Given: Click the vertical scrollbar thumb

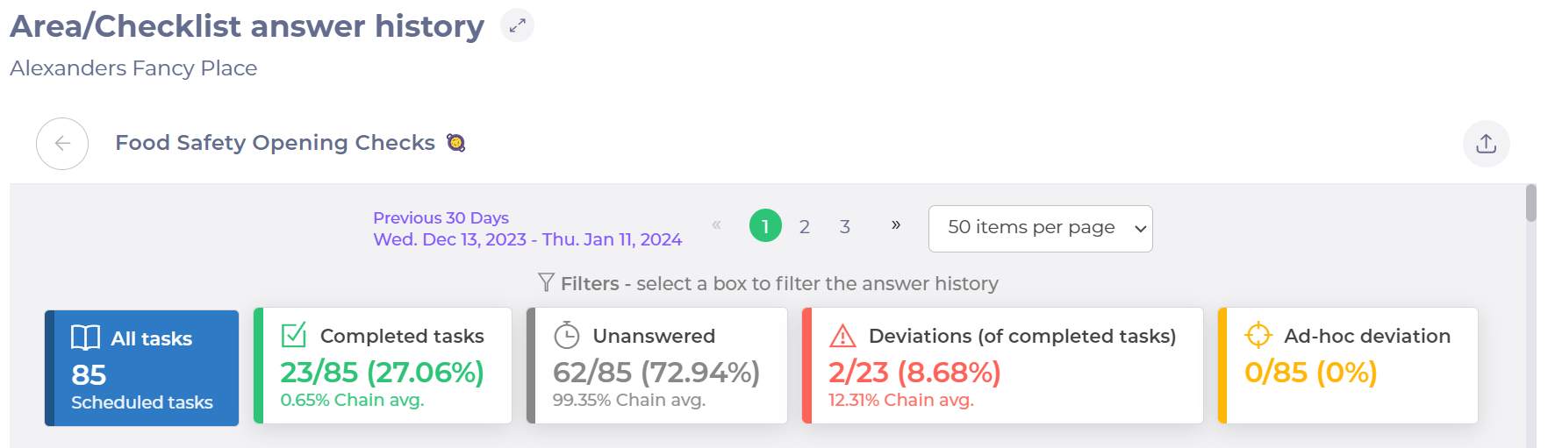Looking at the screenshot, I should [1530, 203].
